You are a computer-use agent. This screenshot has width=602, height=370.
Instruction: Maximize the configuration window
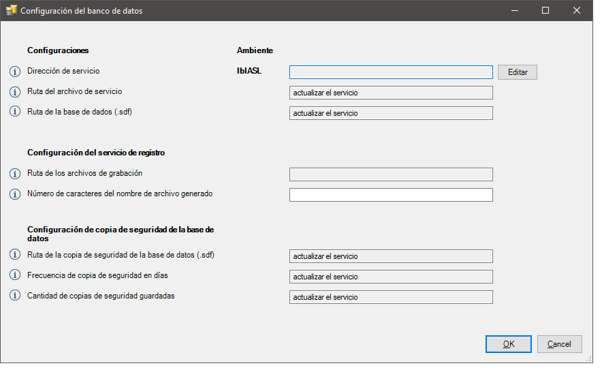tap(545, 10)
